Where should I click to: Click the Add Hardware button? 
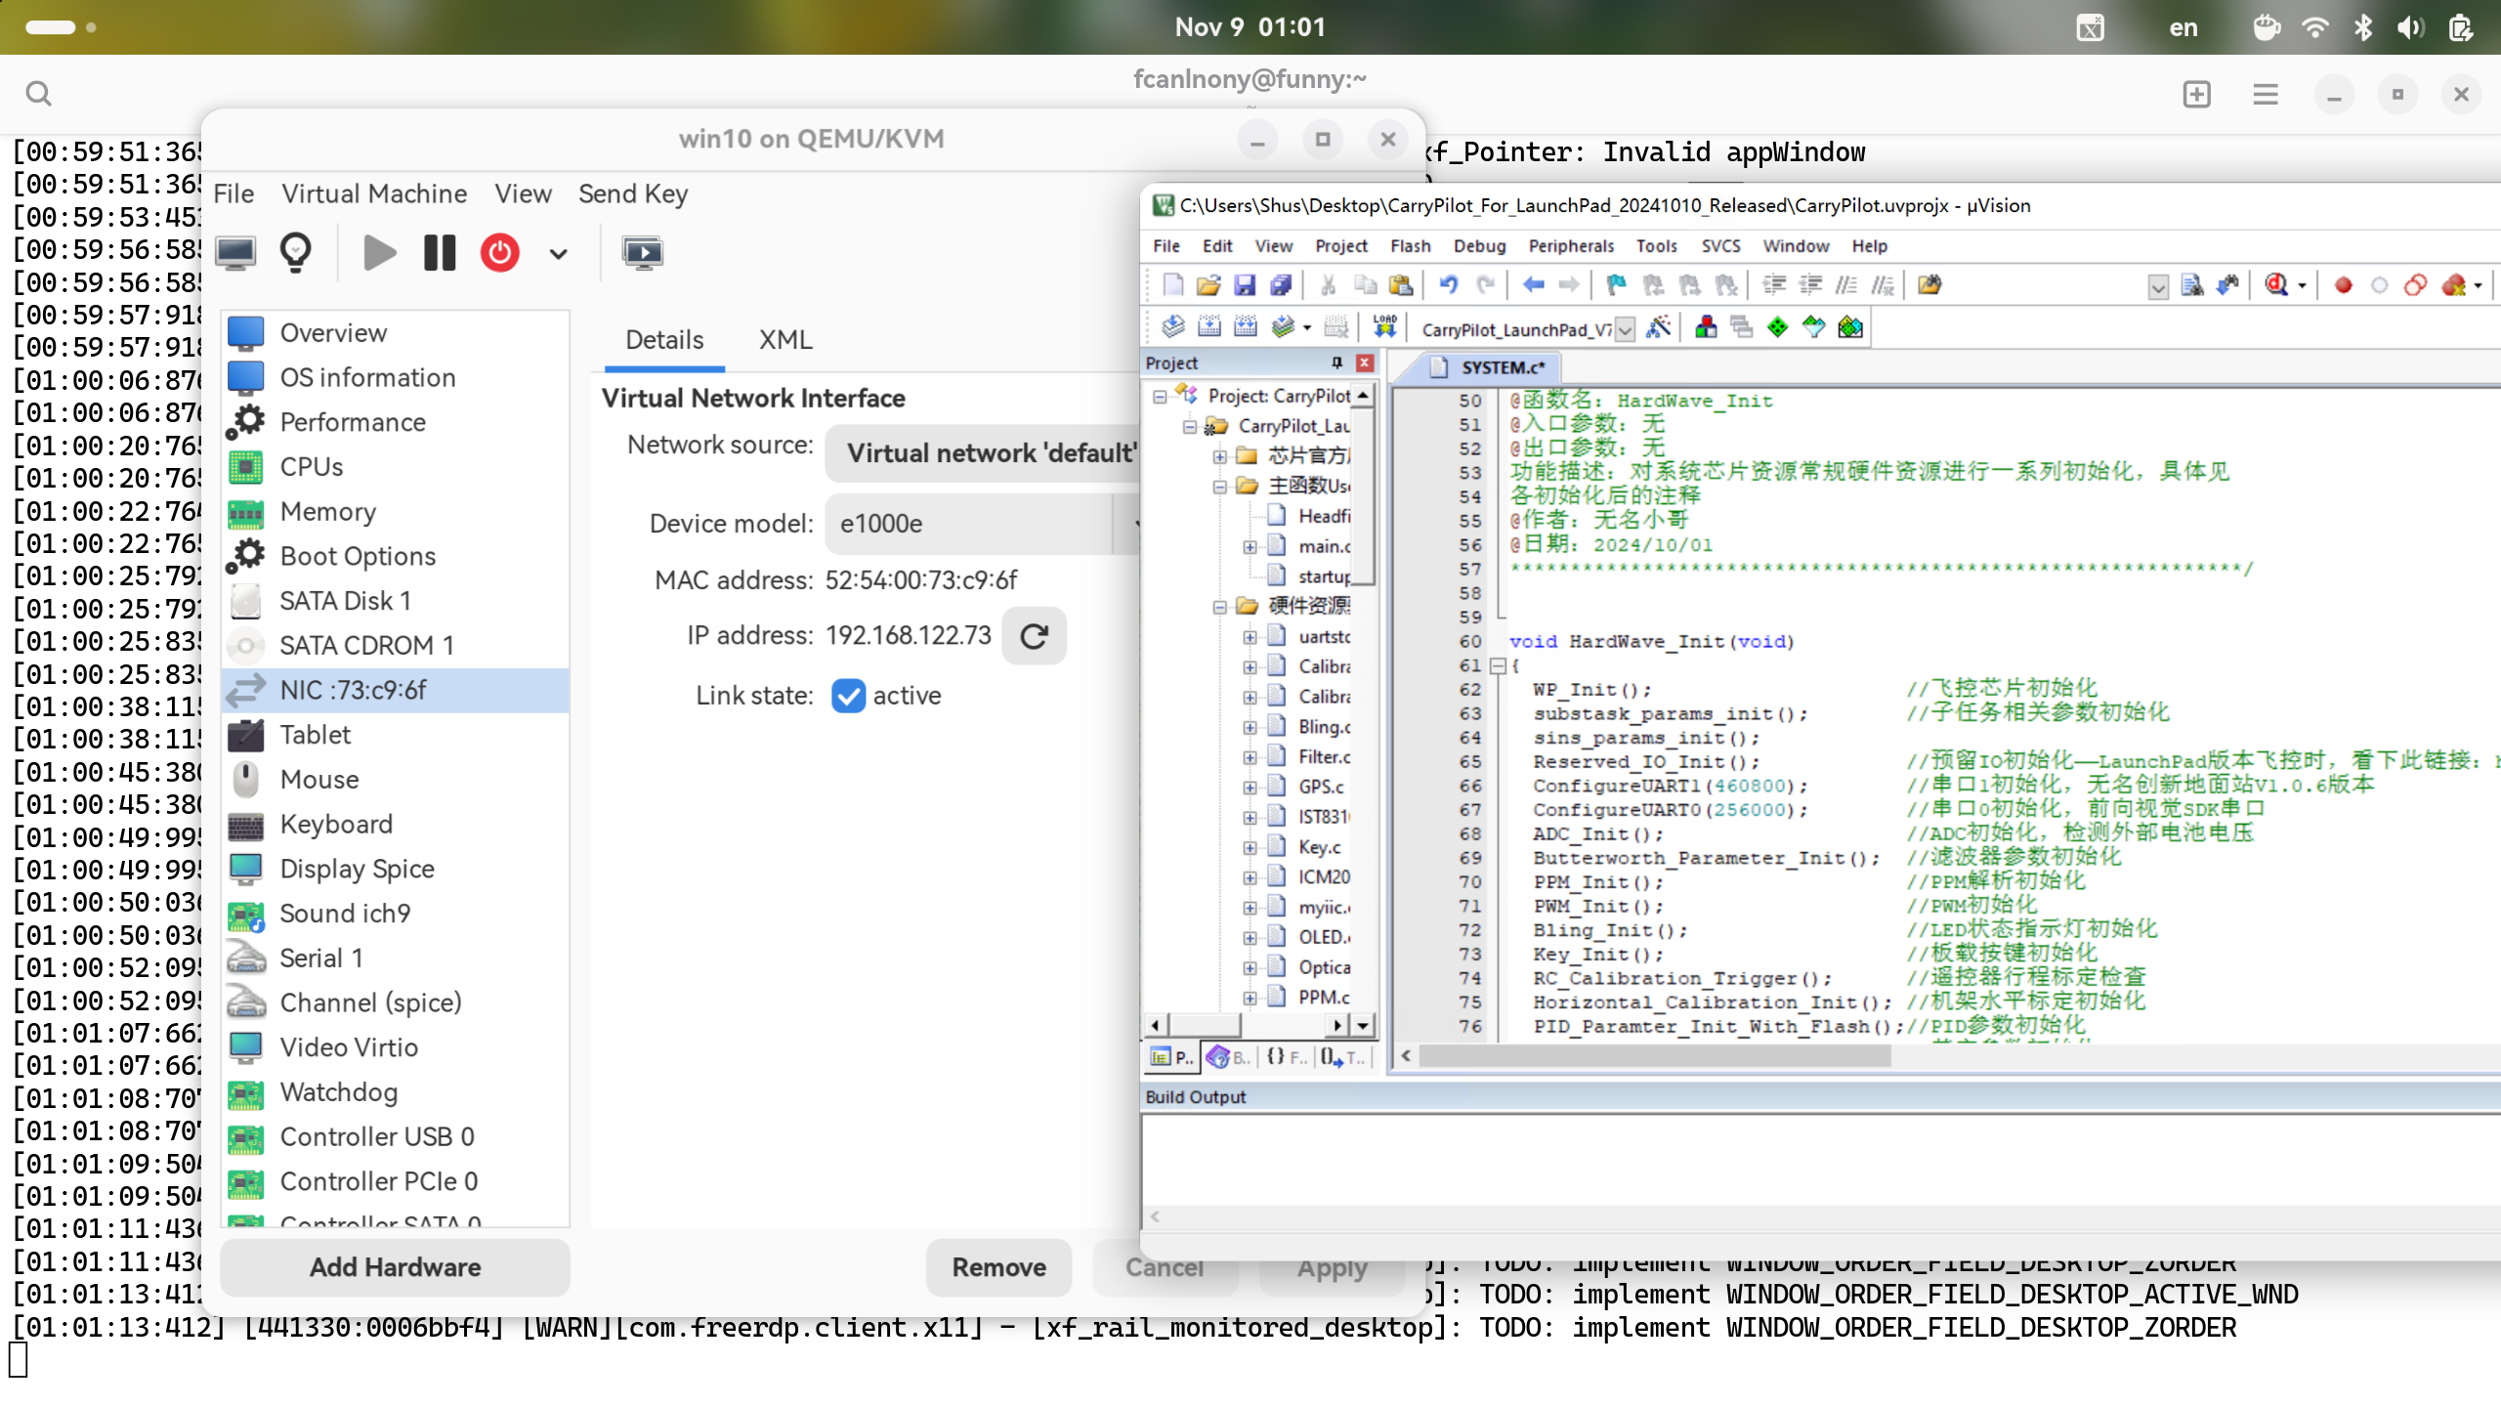pyautogui.click(x=395, y=1267)
